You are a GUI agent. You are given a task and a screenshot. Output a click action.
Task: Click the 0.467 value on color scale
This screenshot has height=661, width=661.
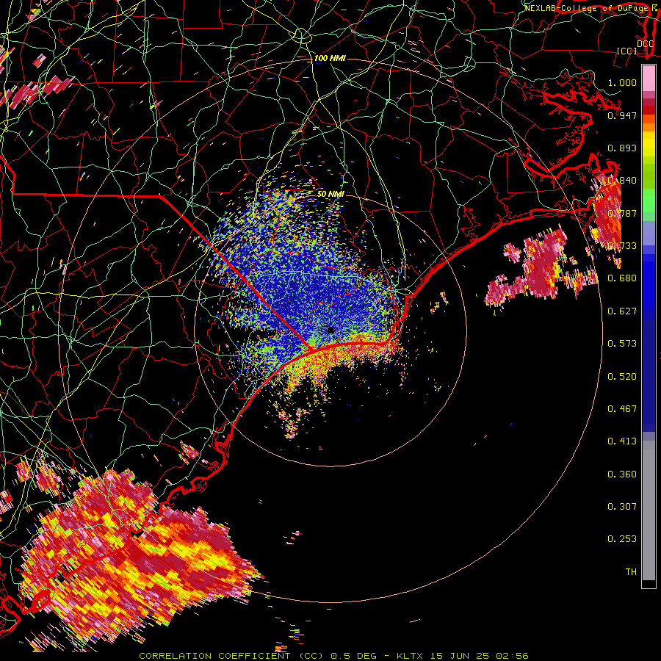[622, 408]
